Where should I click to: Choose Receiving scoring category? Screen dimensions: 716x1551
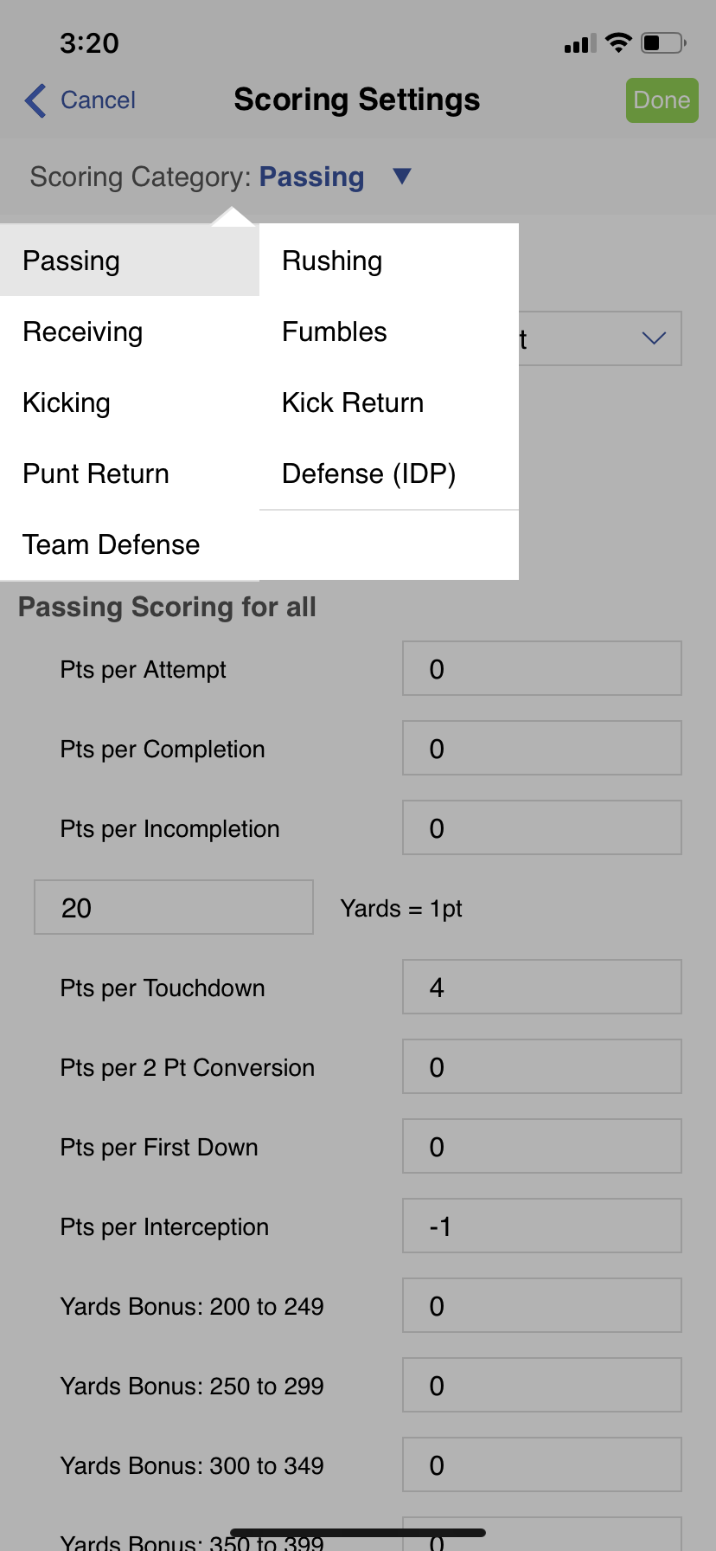[83, 331]
